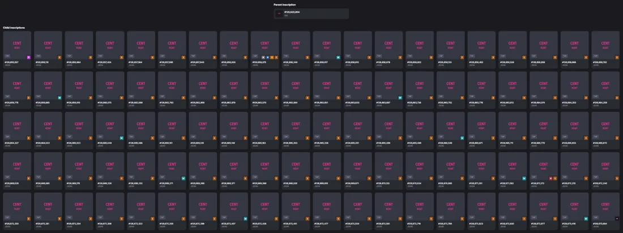
Task: Click the white badge on inscription #128,658,075
Action: coord(263,58)
